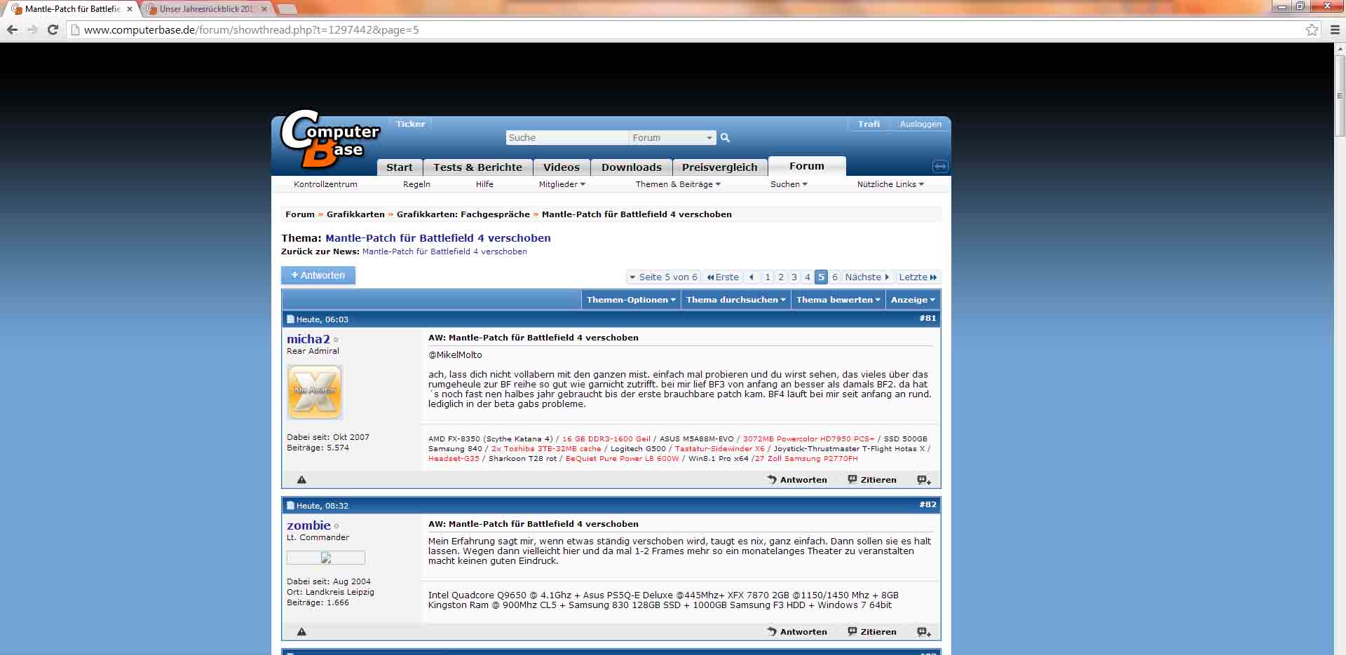Open the Videos tab
Viewport: 1346px width, 655px height.
point(562,167)
